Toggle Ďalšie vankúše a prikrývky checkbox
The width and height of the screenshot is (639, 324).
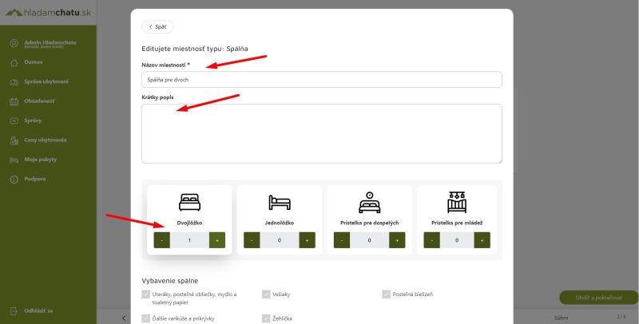tap(146, 318)
